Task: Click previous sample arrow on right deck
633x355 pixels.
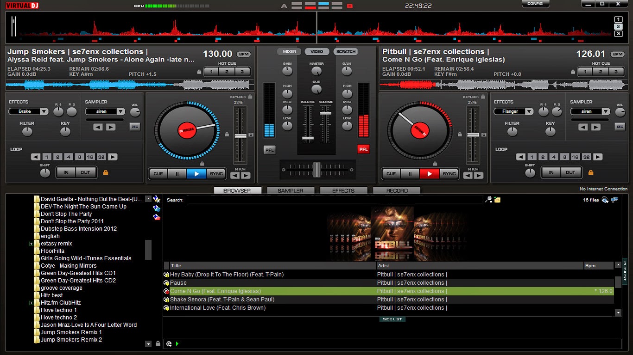Action: [583, 127]
